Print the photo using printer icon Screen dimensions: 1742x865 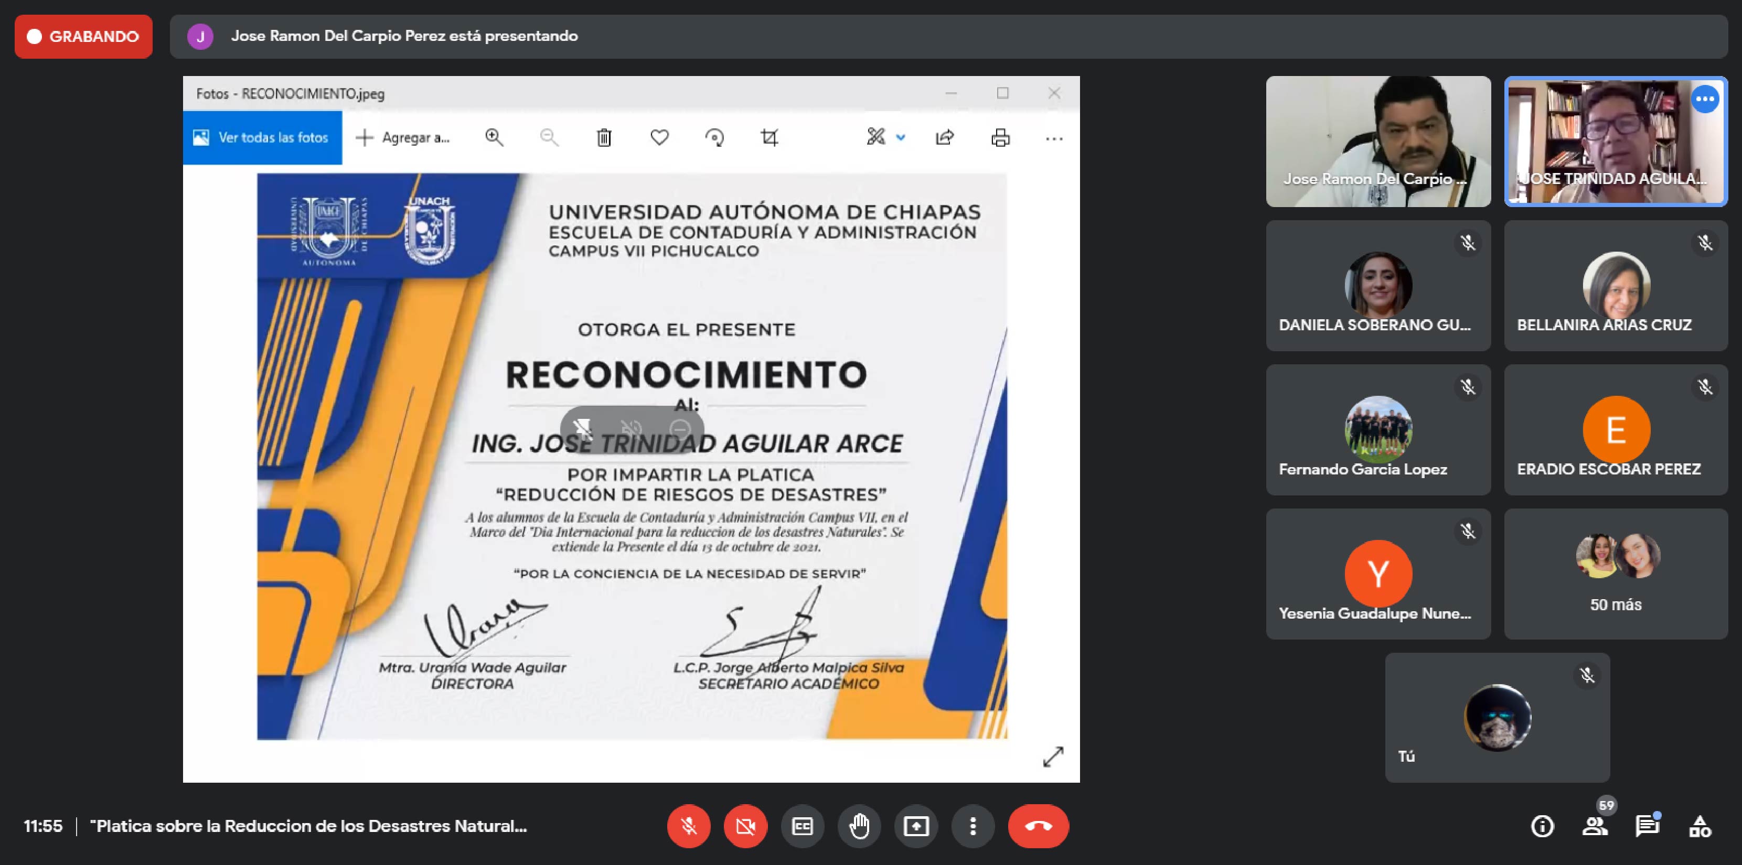pos(1000,138)
